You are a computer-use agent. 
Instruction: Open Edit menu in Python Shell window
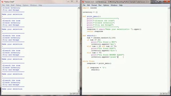(x=8, y=5)
